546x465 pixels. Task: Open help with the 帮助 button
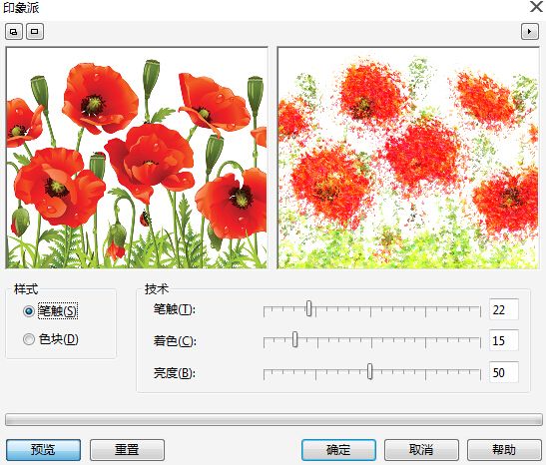504,450
